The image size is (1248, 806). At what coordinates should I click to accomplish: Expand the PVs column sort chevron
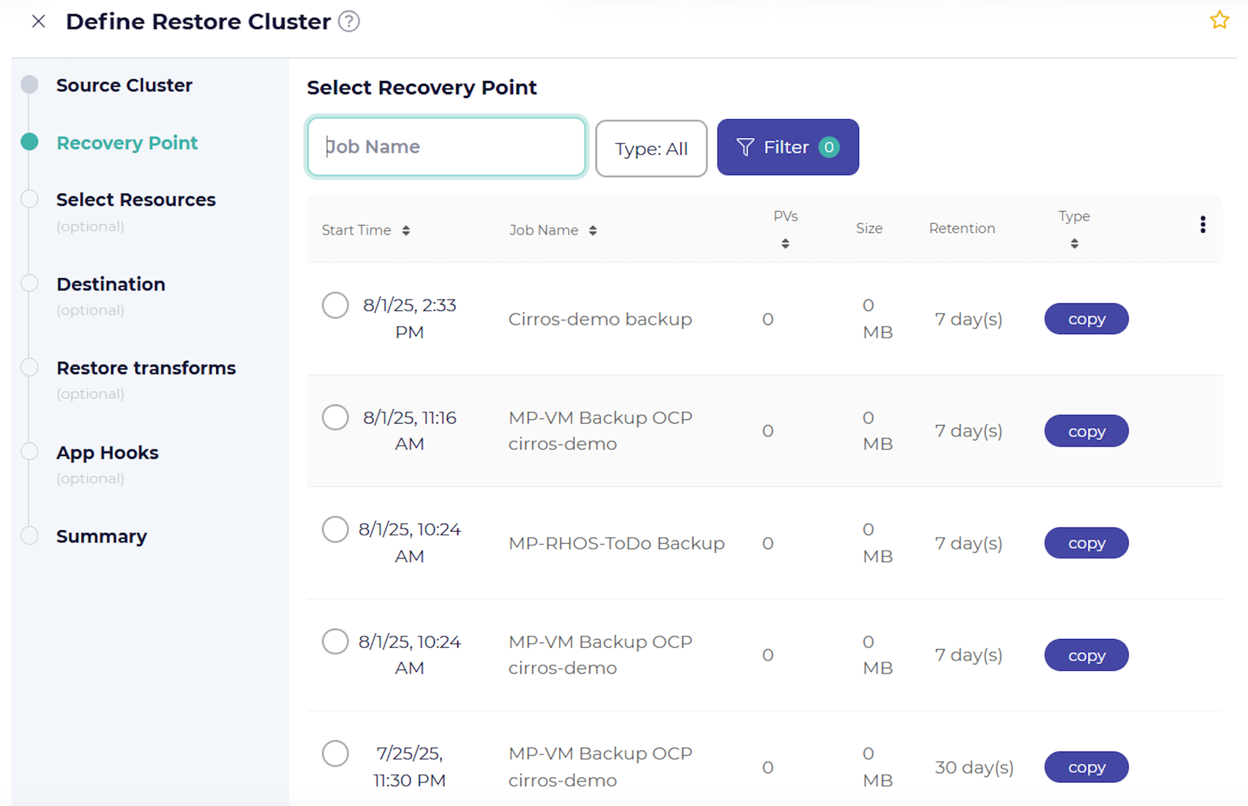(x=785, y=243)
